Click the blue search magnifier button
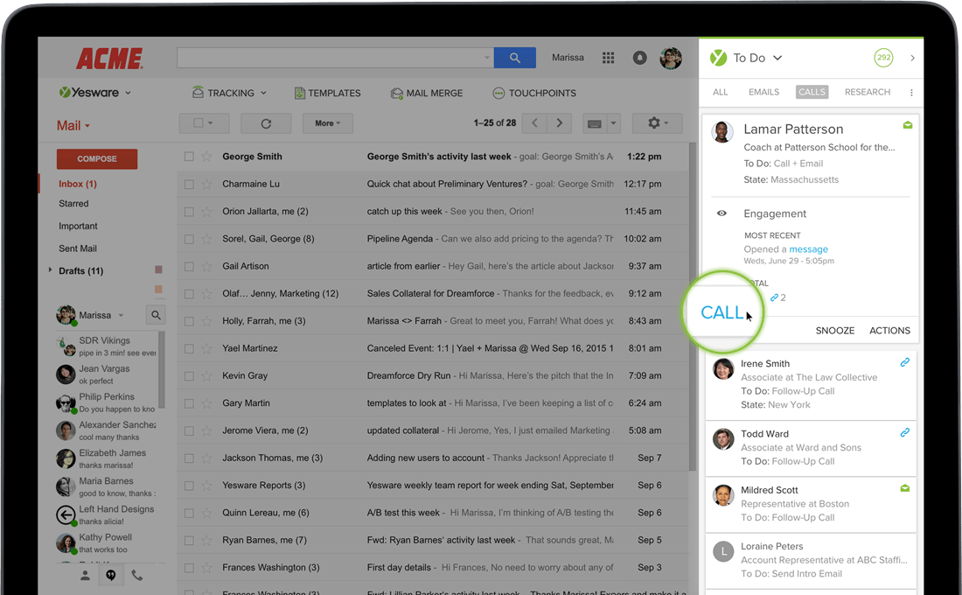The image size is (962, 595). click(x=515, y=58)
